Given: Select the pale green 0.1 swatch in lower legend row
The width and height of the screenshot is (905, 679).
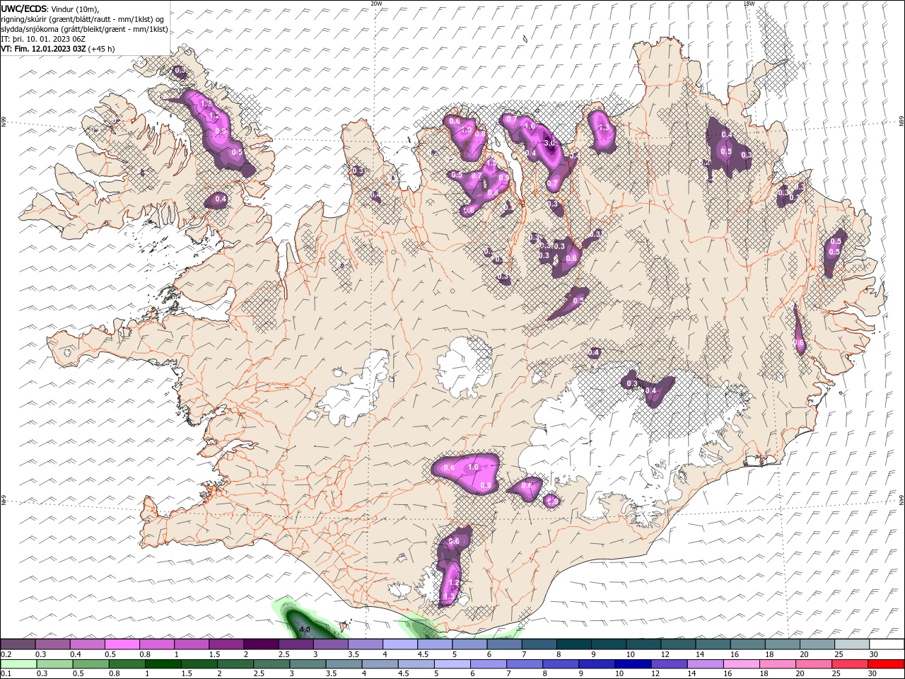Looking at the screenshot, I should click(x=18, y=664).
